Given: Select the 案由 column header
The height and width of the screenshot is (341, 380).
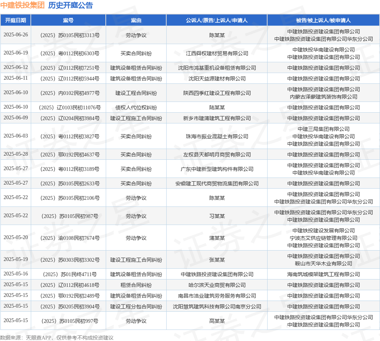Looking at the screenshot, I should coord(136,20).
